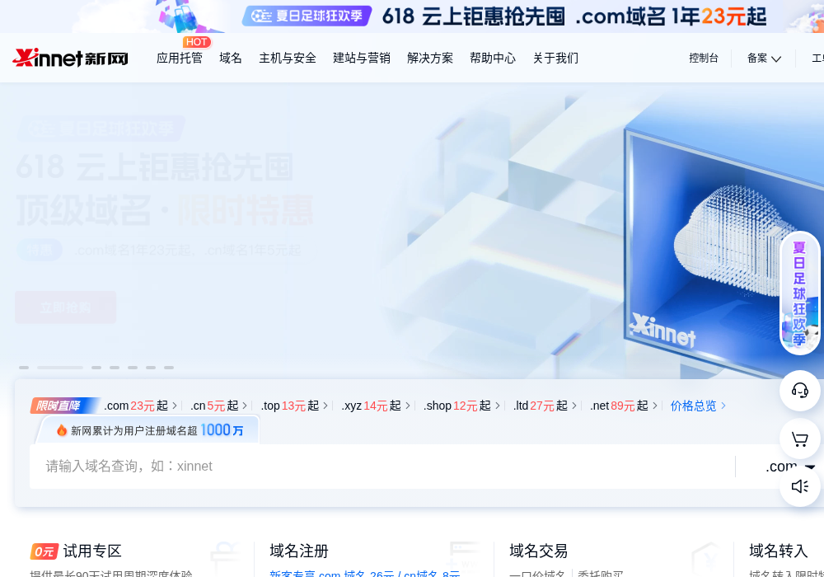Select the long active carousel indicator
The height and width of the screenshot is (577, 824).
click(60, 368)
